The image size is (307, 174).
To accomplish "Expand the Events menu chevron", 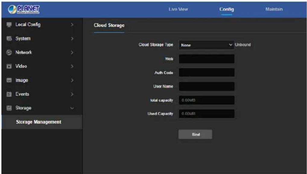I will pyautogui.click(x=72, y=94).
